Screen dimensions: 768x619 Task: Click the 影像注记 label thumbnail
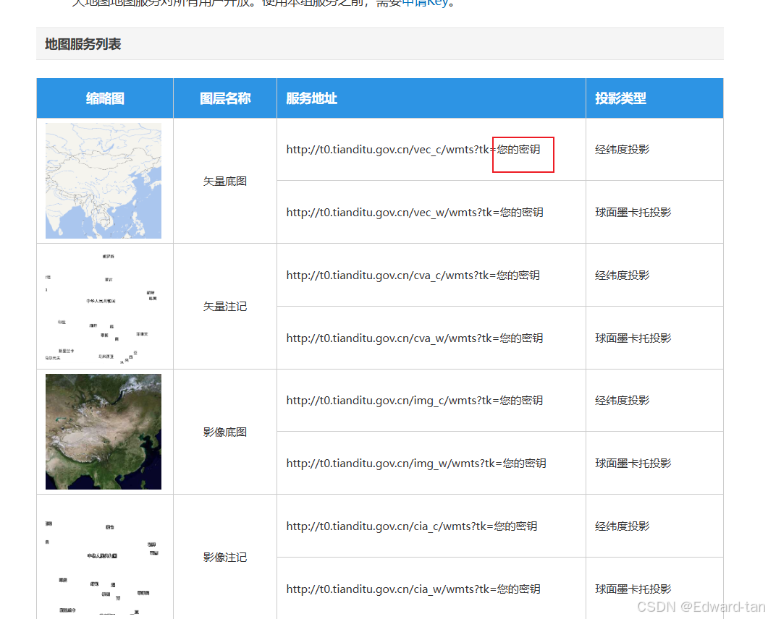point(104,557)
